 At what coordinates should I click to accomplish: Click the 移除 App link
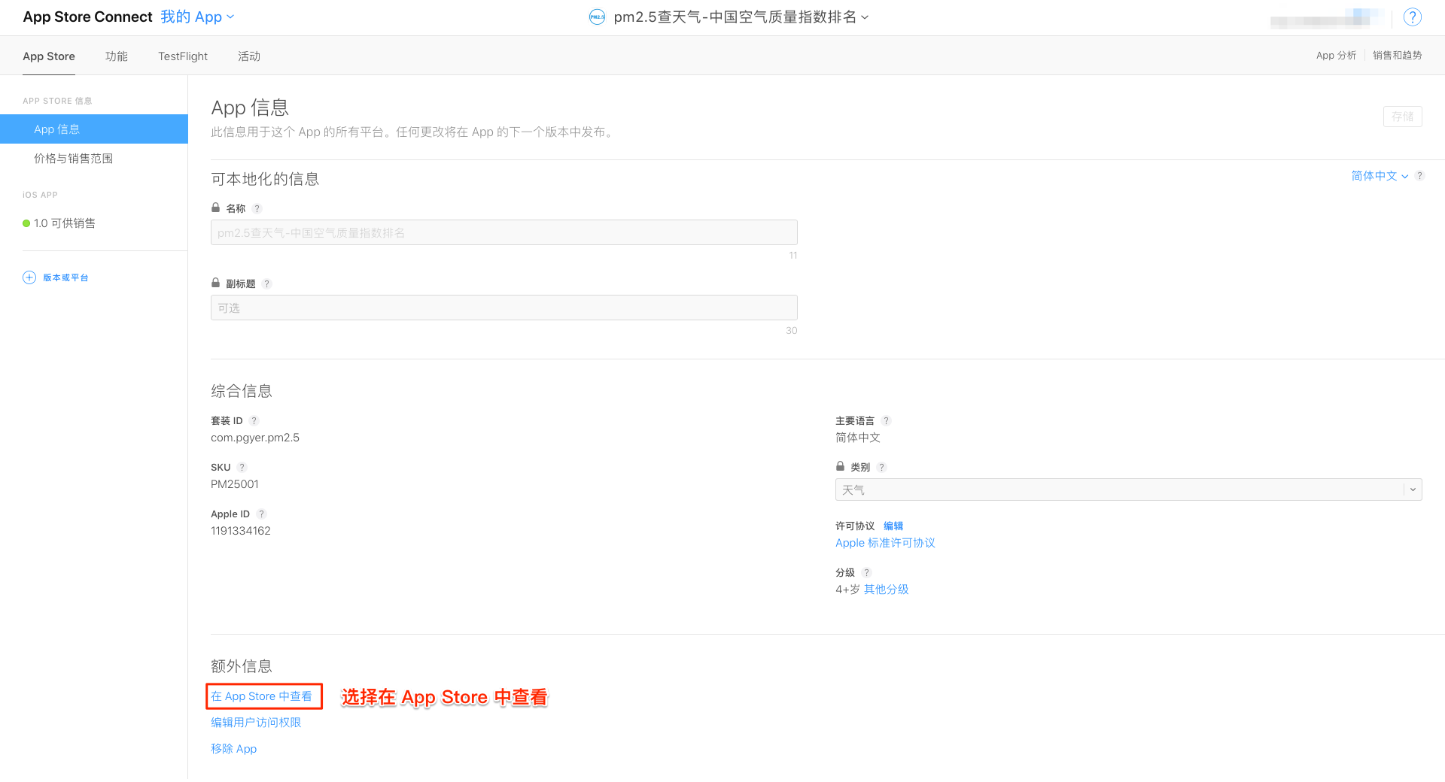click(234, 749)
